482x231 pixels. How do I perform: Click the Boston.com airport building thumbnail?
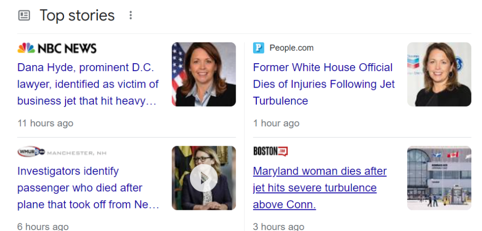[x=439, y=178]
